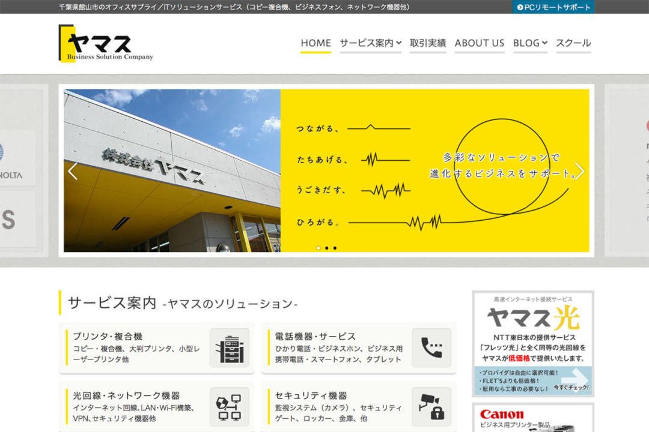
Task: Open the 取引実績 menu item
Action: coord(428,43)
